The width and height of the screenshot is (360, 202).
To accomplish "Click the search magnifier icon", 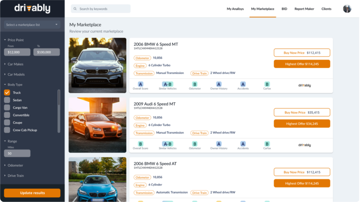I will (x=75, y=9).
